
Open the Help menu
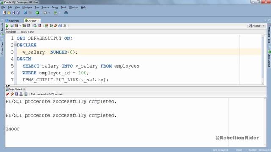point(83,8)
